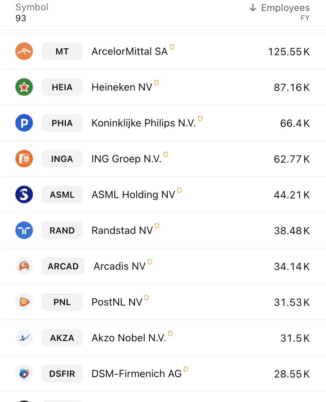This screenshot has width=326, height=402.
Task: Click the PostNL crown logo icon
Action: pos(24,302)
